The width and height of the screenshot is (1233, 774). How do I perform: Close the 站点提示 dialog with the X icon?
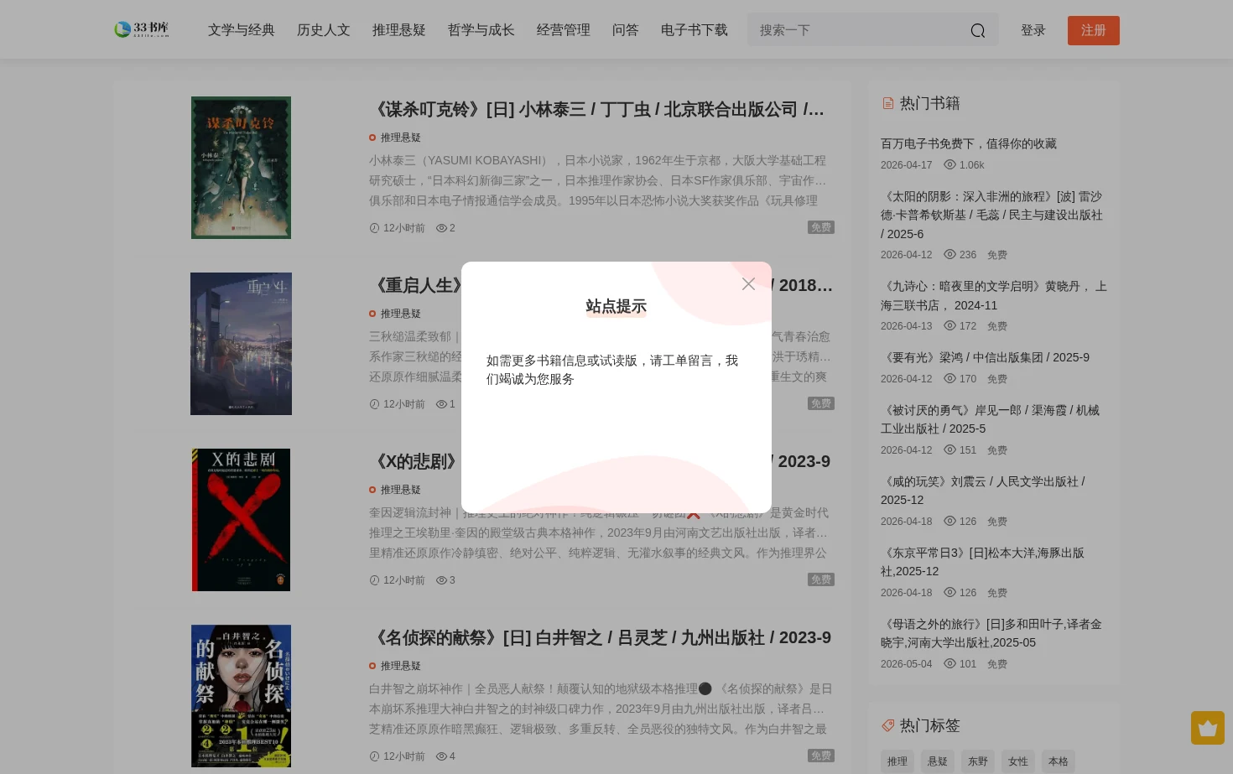[748, 284]
